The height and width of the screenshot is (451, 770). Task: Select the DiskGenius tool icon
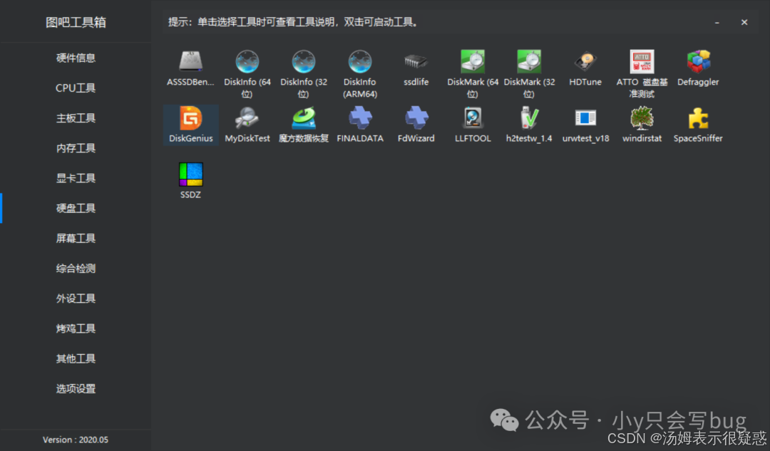pos(190,118)
